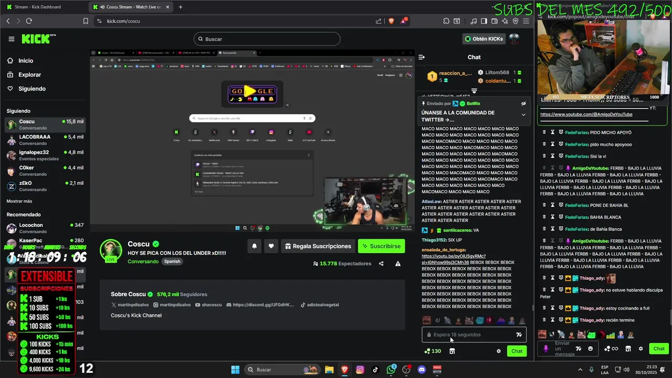The width and height of the screenshot is (672, 378).
Task: Click the Obtén KICKs button
Action: (484, 39)
